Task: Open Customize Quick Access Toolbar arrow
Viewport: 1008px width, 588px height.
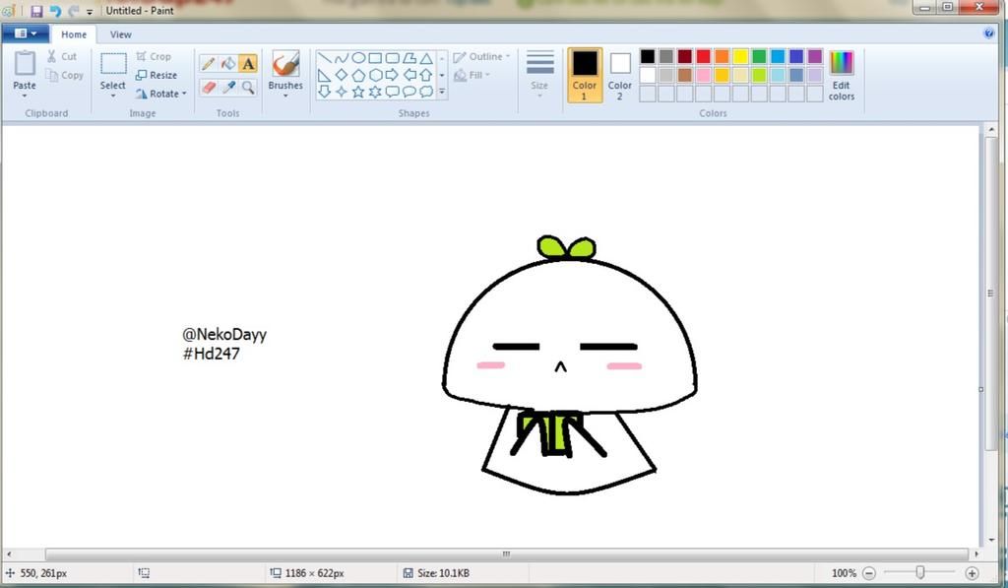Action: coord(90,12)
